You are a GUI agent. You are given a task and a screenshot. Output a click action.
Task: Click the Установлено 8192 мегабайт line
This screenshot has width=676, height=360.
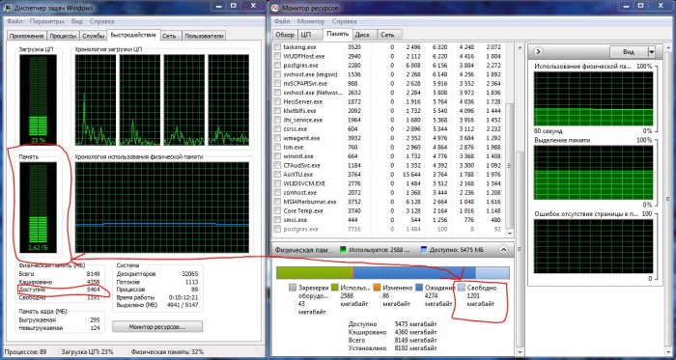(392, 347)
